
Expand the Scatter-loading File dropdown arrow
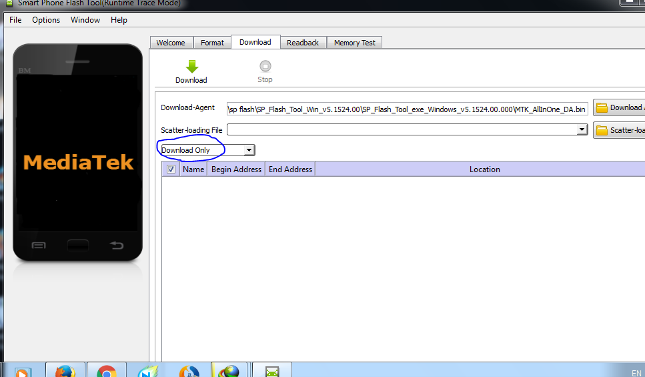[x=582, y=129]
